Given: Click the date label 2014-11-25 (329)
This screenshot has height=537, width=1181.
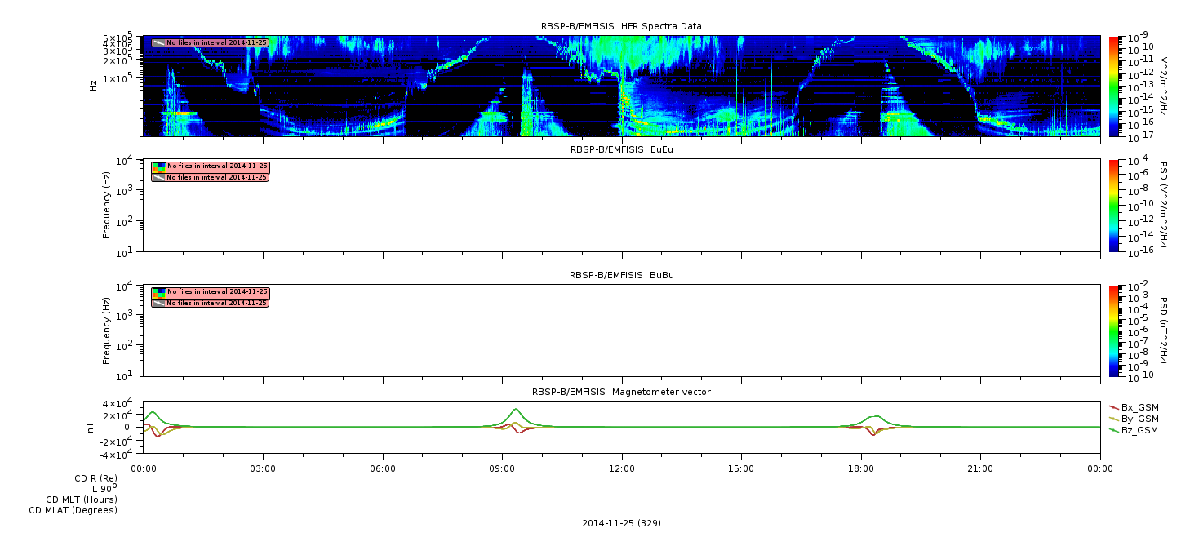Looking at the screenshot, I should [621, 523].
